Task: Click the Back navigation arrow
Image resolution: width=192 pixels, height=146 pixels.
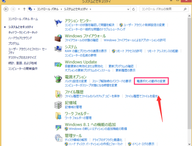Action: coord(6,9)
